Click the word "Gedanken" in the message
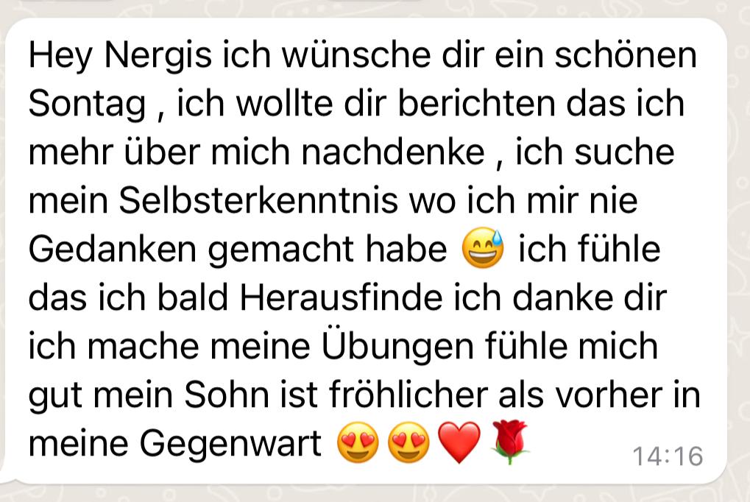750x502 pixels. click(x=113, y=249)
